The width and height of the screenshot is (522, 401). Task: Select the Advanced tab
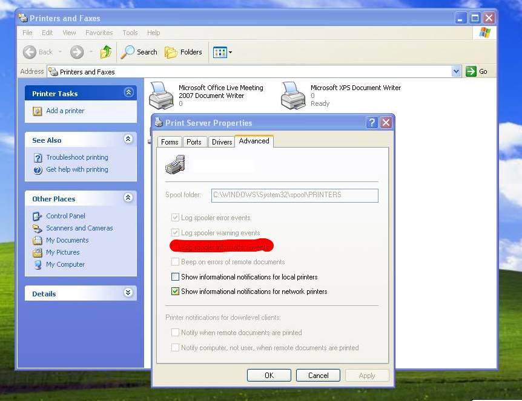coord(254,141)
